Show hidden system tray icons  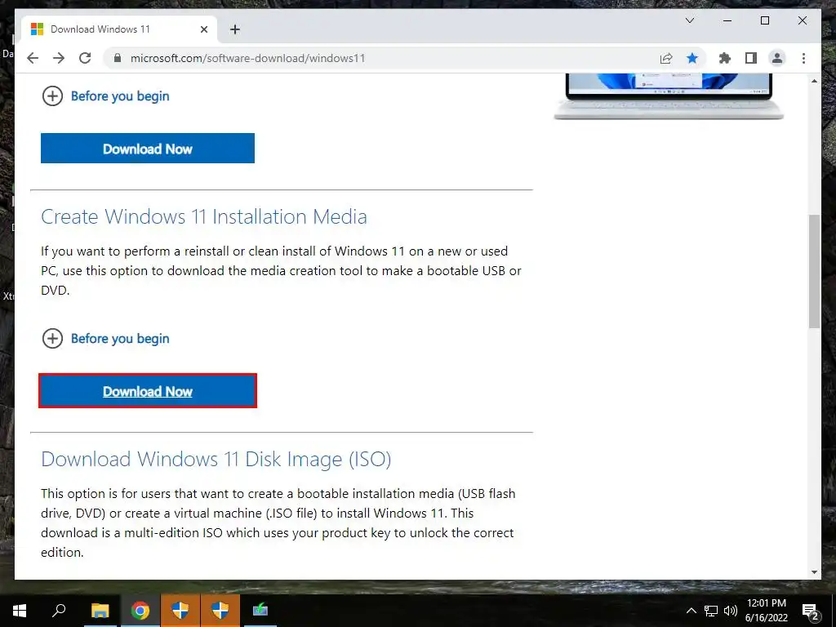(691, 611)
